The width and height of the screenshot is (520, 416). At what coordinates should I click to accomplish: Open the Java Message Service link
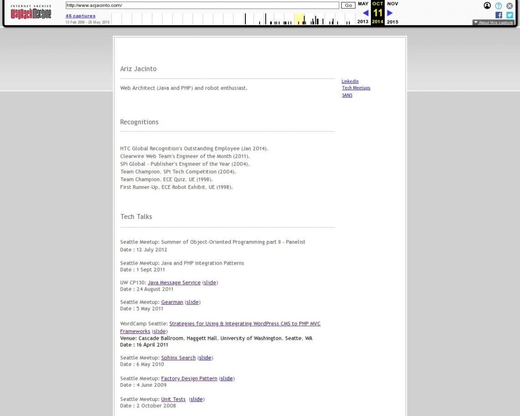174,283
